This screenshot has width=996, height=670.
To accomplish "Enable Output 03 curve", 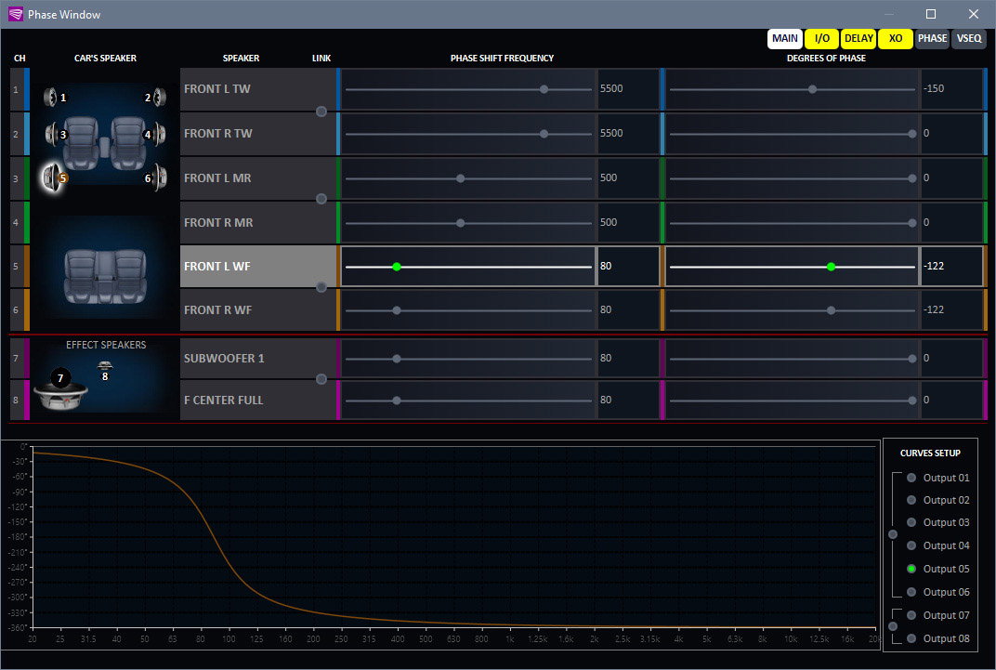I will pos(911,522).
